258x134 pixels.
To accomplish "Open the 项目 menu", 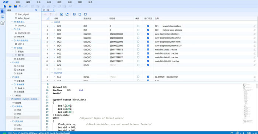I will point(18,2).
